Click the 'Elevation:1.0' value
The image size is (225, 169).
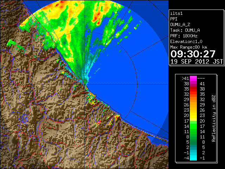(186, 42)
